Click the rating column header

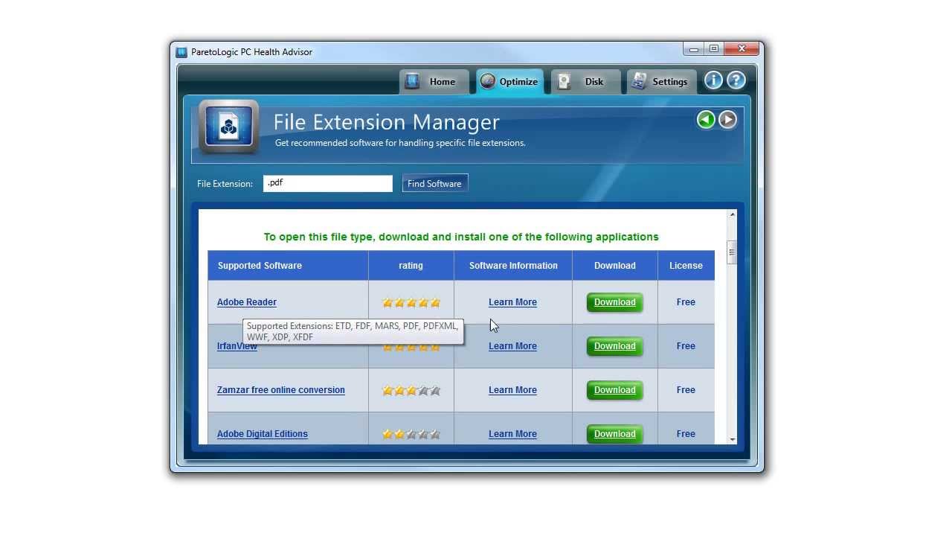coord(411,266)
